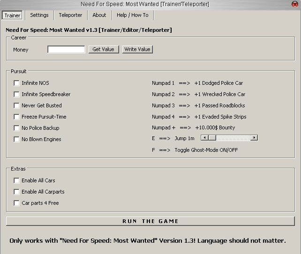Click the Get Value button
The image size is (301, 254).
(x=104, y=49)
